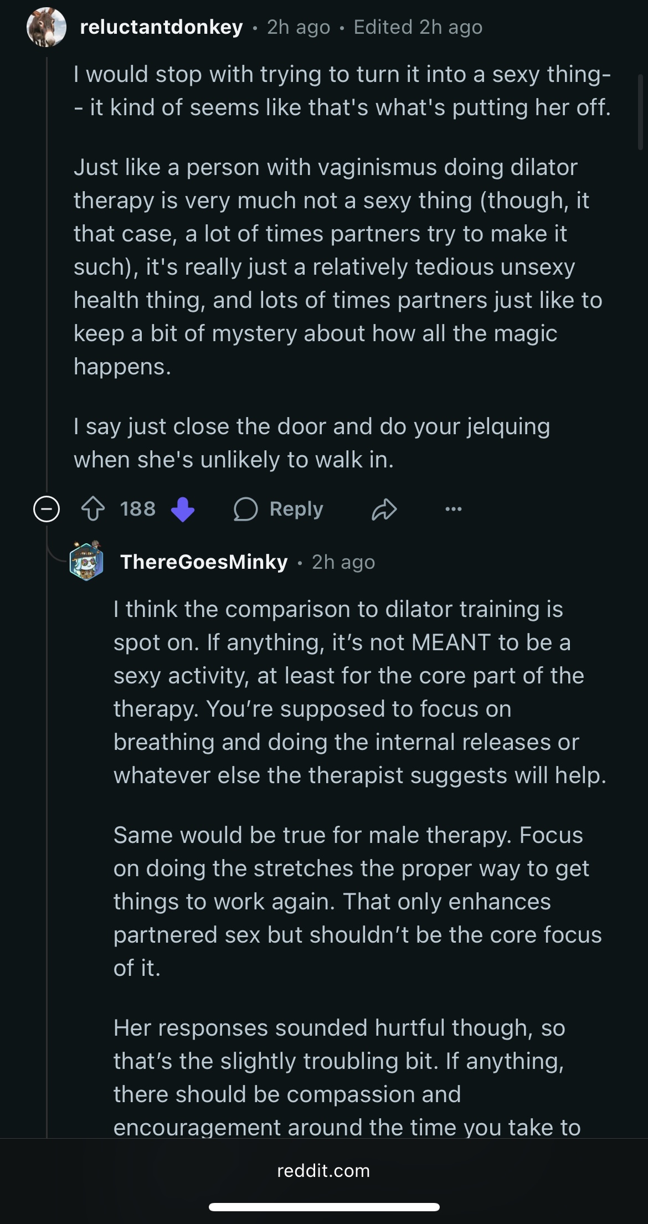Select the paragraph about jelquing behind closed door
The width and height of the screenshot is (648, 1224).
(312, 443)
